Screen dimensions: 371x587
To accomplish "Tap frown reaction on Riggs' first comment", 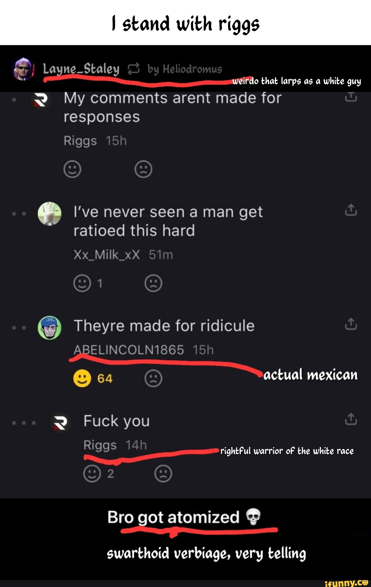I will pos(144,169).
